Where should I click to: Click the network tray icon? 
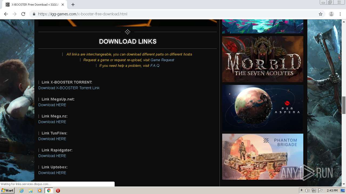[314, 190]
